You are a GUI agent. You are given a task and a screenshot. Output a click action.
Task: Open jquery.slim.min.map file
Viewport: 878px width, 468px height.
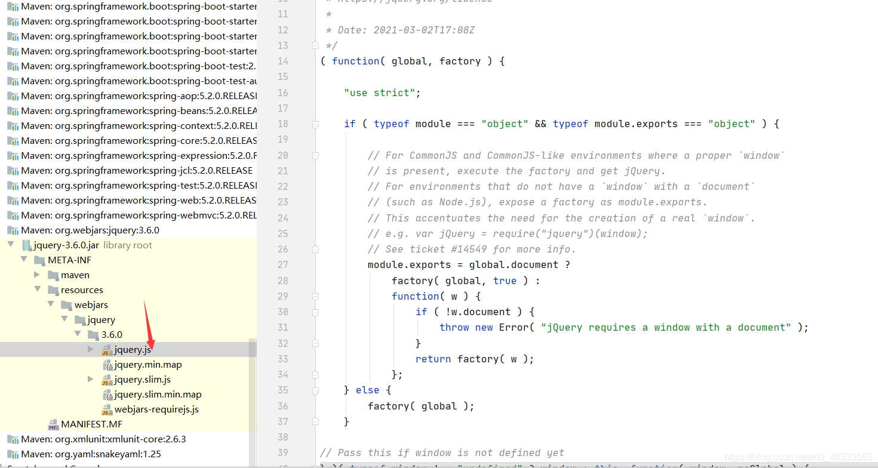158,395
